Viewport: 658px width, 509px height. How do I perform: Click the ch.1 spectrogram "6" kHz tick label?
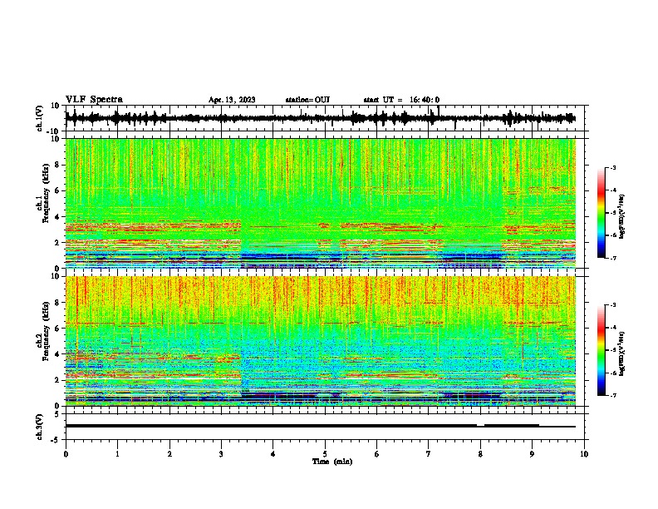[57, 190]
